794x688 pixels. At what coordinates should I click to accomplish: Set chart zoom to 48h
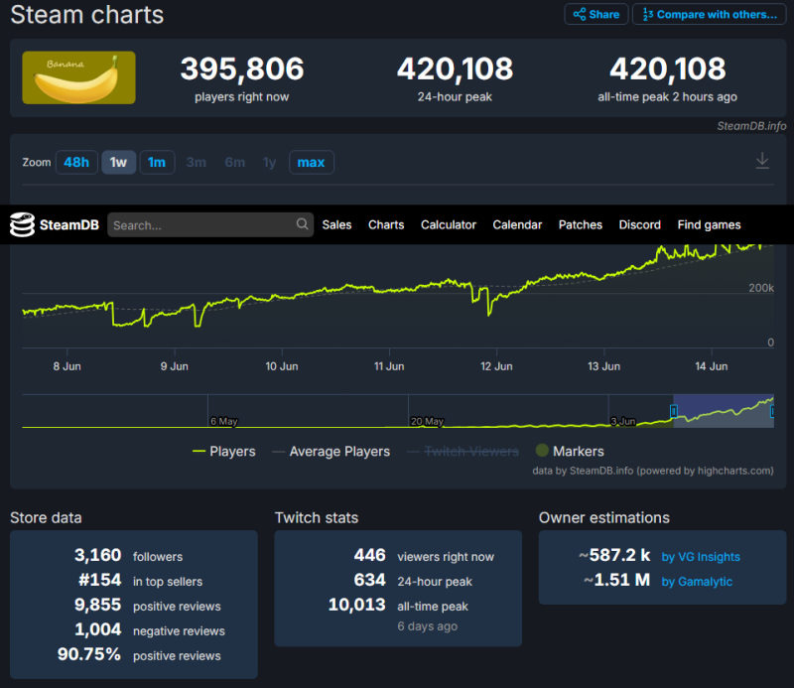(x=76, y=162)
